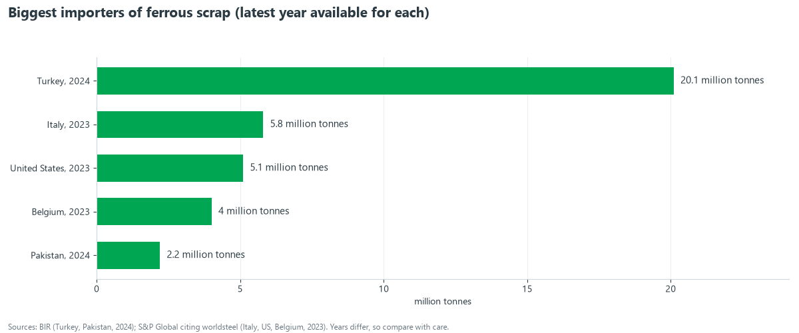Click the Italy 2023 green bar
This screenshot has width=799, height=333.
pos(180,125)
